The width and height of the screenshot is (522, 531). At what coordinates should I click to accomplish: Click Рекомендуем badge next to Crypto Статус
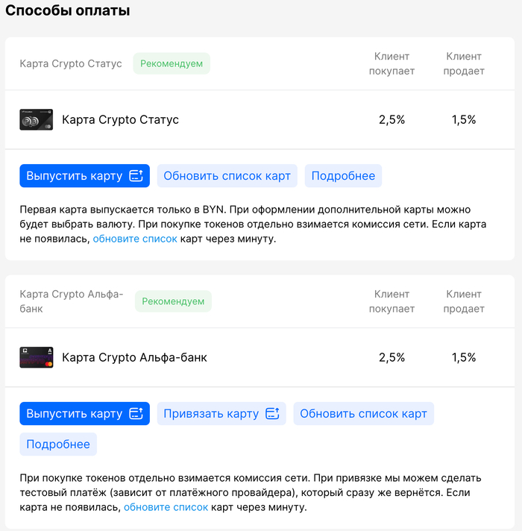coord(172,64)
